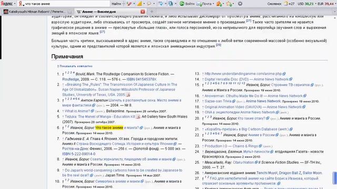Expand the Почта dropdown arrow

click(x=213, y=4)
